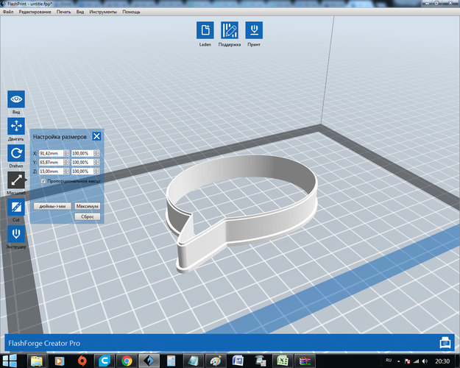Click the printer status icon in blue bar

pyautogui.click(x=445, y=343)
